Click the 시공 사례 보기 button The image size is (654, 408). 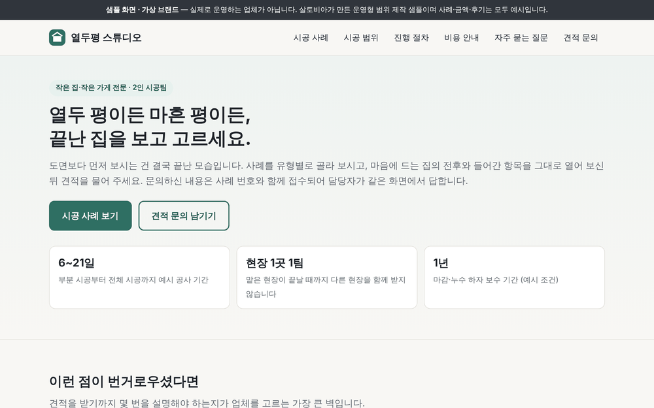click(90, 215)
